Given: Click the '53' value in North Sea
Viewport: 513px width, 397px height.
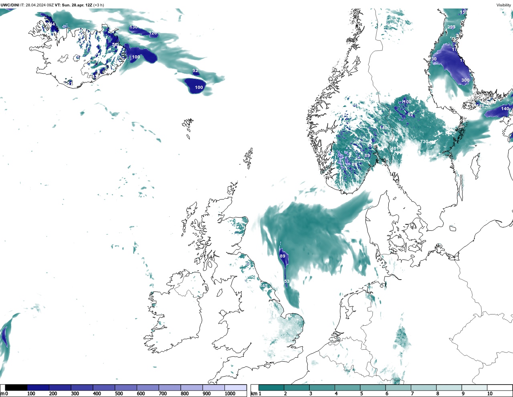Looking at the screenshot, I should [287, 282].
